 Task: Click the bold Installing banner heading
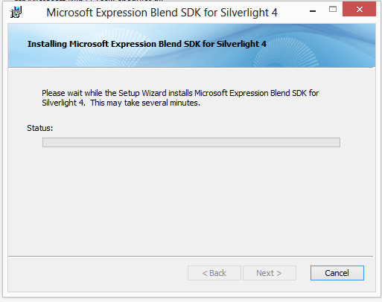pyautogui.click(x=147, y=44)
